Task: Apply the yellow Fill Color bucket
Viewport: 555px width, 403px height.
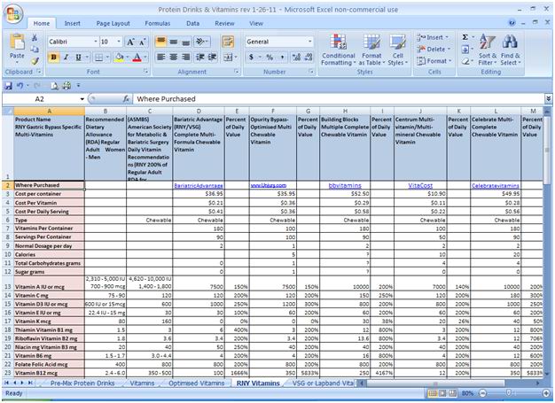Action: pos(120,58)
